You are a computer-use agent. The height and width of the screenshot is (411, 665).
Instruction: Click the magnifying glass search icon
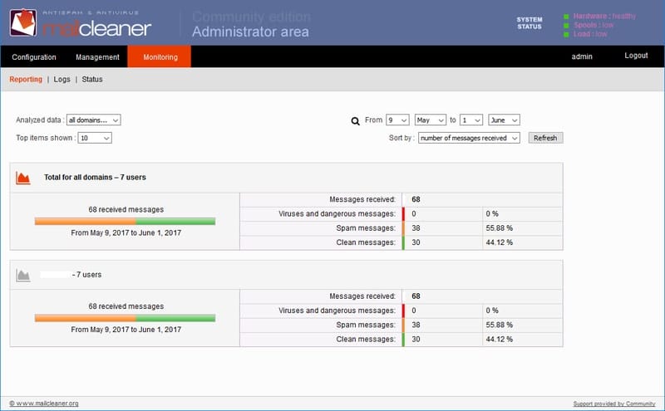coord(356,121)
